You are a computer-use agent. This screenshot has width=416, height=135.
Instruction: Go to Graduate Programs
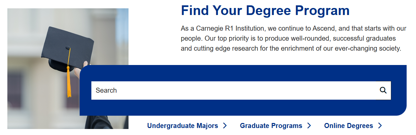(271, 126)
